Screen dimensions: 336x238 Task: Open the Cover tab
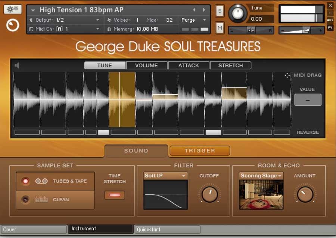(x=34, y=229)
